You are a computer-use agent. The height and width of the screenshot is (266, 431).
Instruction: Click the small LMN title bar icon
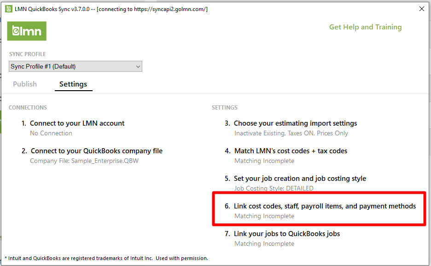pos(9,9)
